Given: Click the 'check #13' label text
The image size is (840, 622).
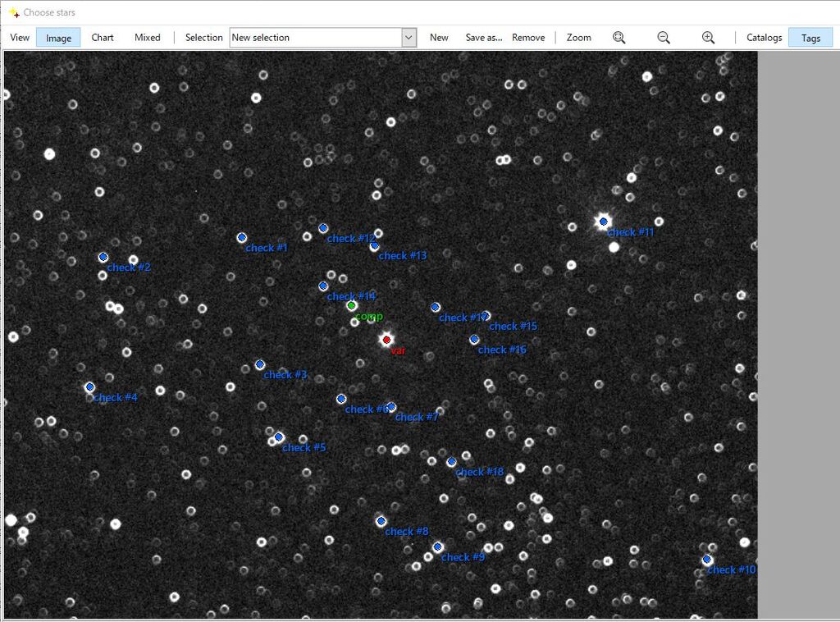Looking at the screenshot, I should 402,256.
